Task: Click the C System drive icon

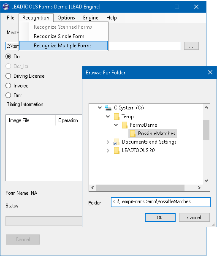Action: point(108,108)
